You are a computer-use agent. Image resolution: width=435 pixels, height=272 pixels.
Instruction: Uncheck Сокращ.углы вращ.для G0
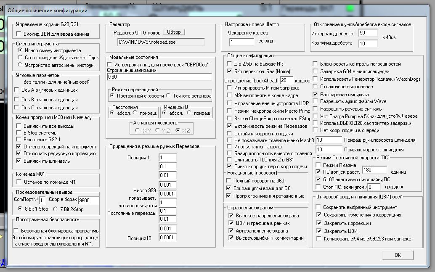[x=228, y=188]
